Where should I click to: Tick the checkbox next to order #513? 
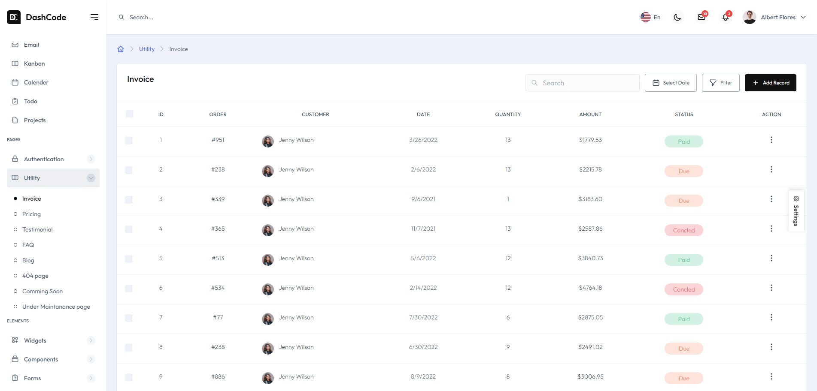(129, 259)
